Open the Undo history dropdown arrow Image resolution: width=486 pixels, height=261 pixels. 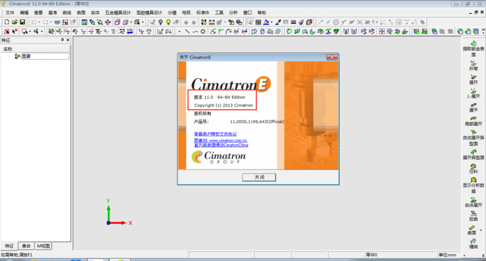point(39,22)
